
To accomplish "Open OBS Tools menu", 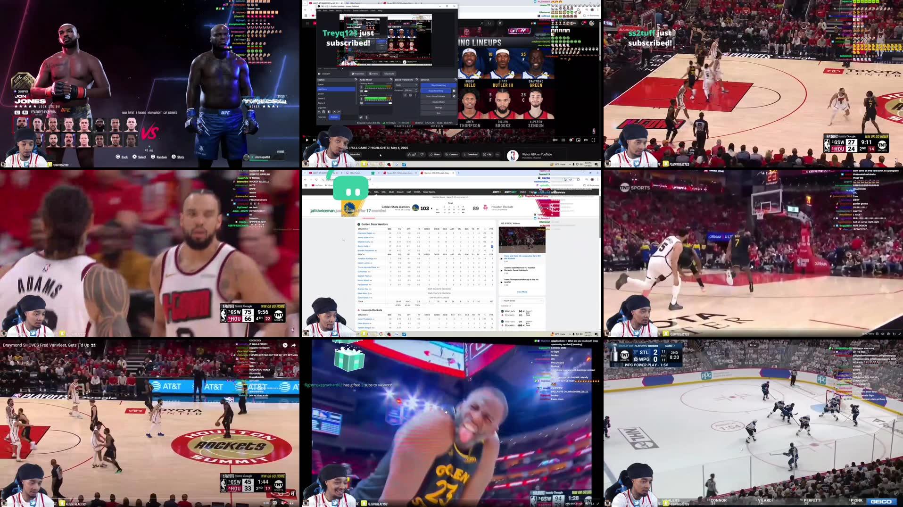I will tap(373, 11).
